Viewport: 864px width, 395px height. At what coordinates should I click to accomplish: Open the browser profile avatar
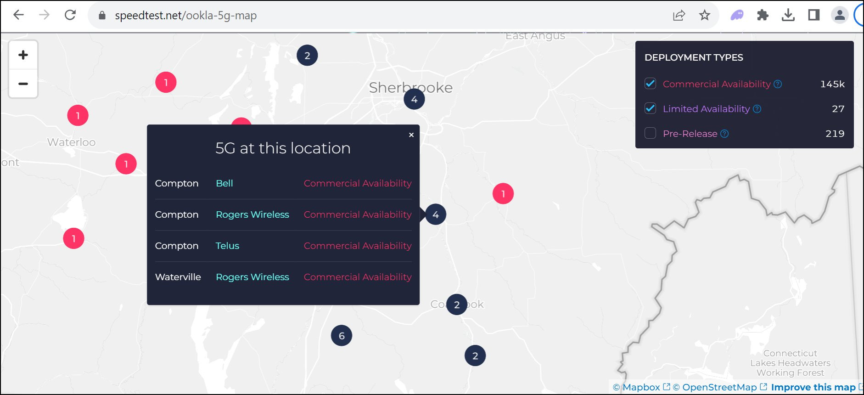(x=840, y=15)
